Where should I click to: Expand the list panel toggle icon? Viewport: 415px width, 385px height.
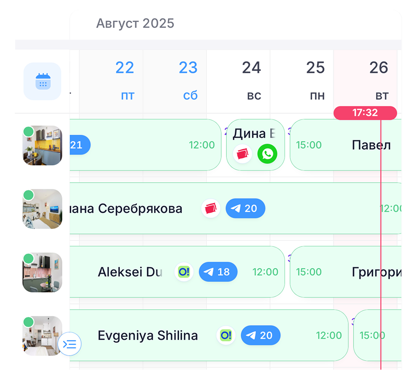click(70, 344)
